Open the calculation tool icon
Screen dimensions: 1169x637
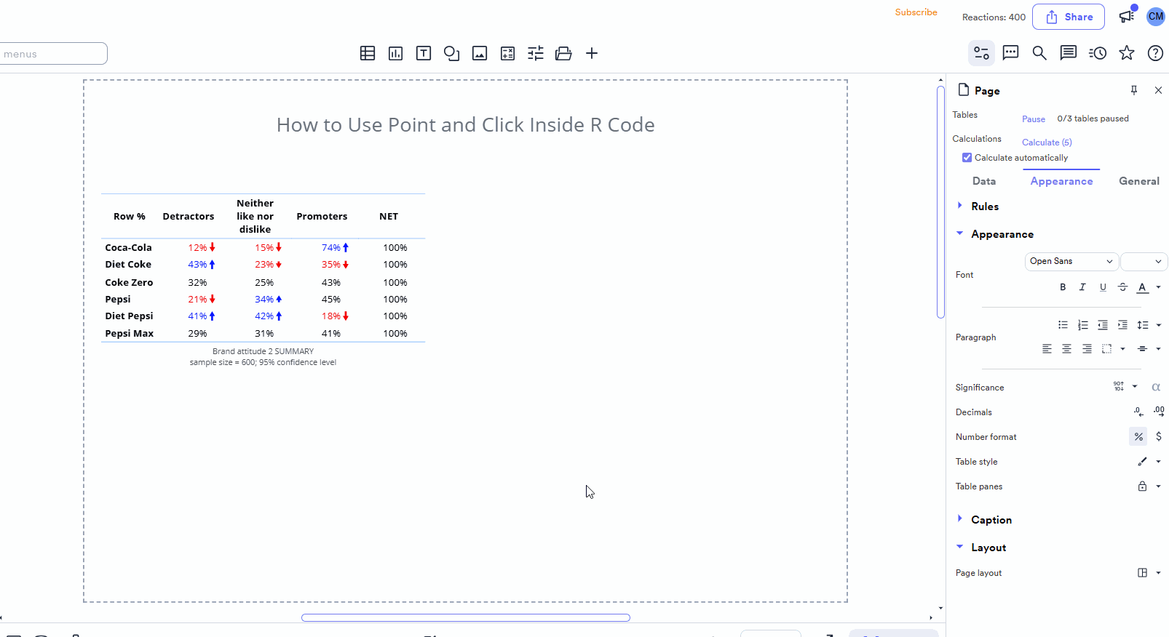(x=507, y=53)
